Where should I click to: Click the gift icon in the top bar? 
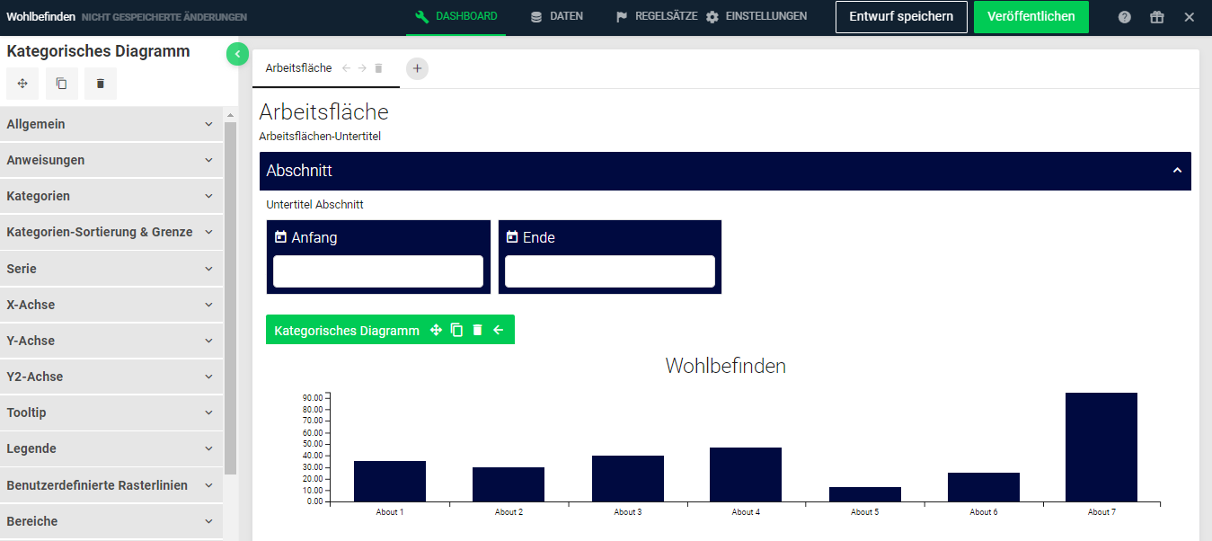click(x=1156, y=17)
